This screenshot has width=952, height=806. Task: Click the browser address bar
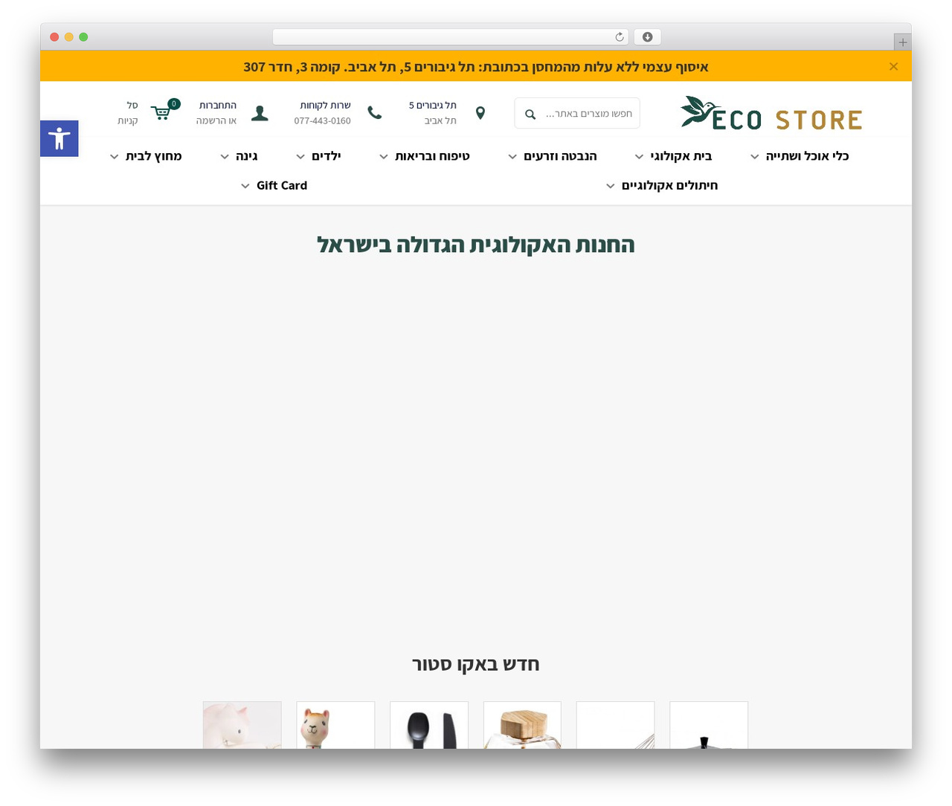pyautogui.click(x=450, y=37)
